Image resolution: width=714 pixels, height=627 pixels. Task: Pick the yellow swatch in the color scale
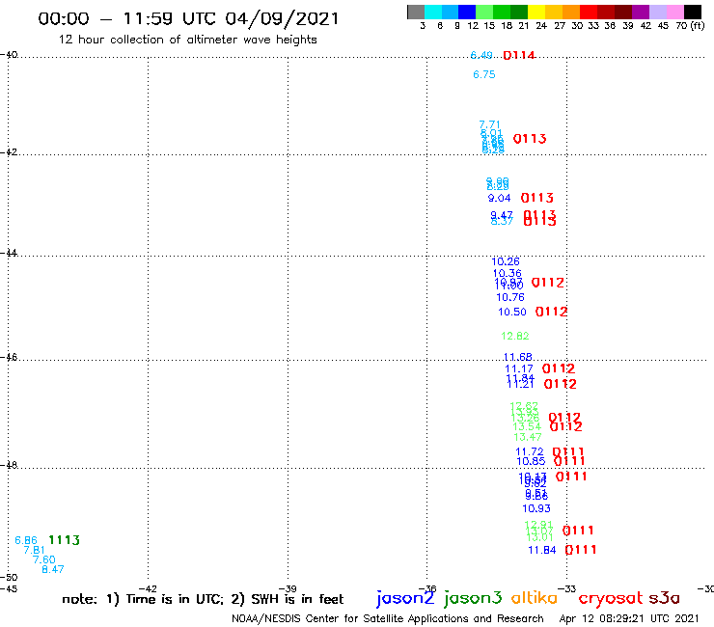(x=536, y=12)
